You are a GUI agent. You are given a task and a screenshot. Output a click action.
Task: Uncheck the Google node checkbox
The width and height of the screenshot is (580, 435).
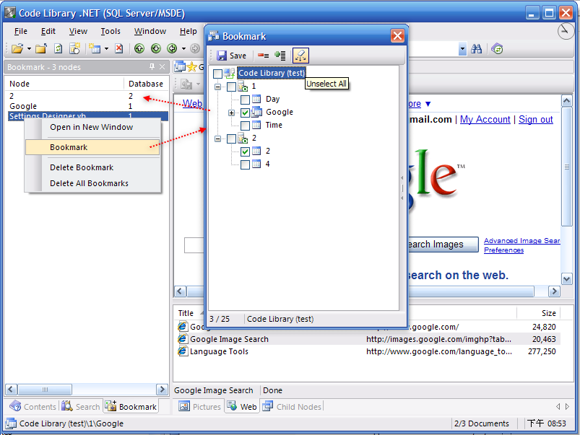click(x=245, y=113)
